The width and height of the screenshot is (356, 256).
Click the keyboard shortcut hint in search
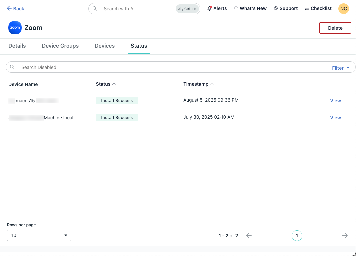187,9
